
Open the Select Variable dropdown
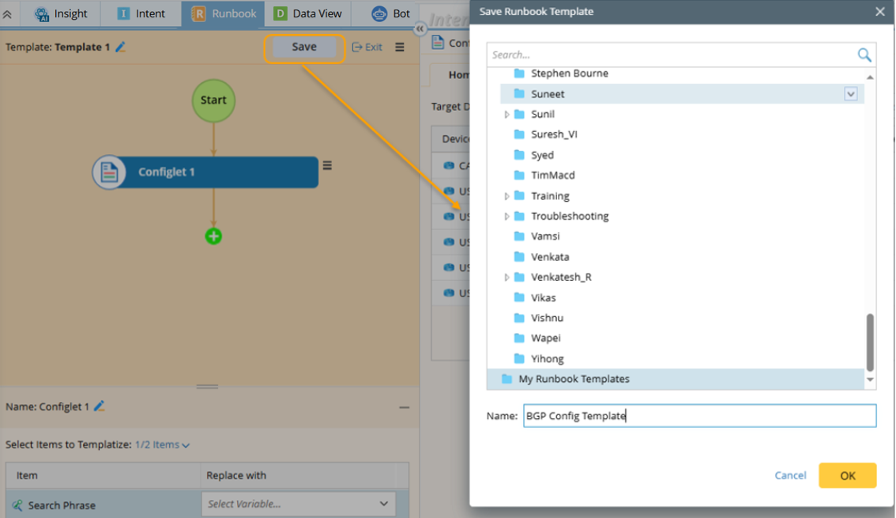tap(299, 504)
